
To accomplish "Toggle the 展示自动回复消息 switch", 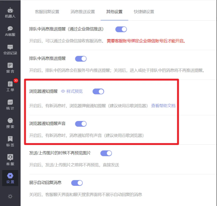I will tap(77, 183).
